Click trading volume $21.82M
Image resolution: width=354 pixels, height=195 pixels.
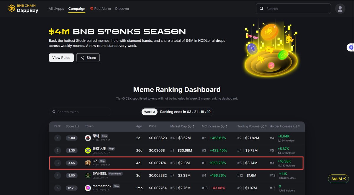(x=252, y=138)
